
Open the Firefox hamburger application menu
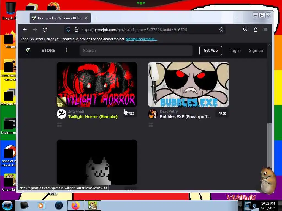pyautogui.click(x=265, y=29)
